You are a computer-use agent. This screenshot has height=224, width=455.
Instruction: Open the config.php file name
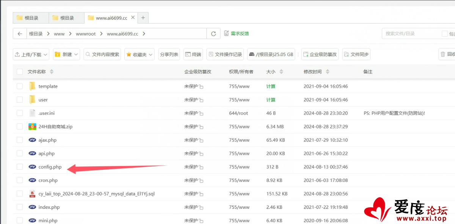(x=50, y=167)
